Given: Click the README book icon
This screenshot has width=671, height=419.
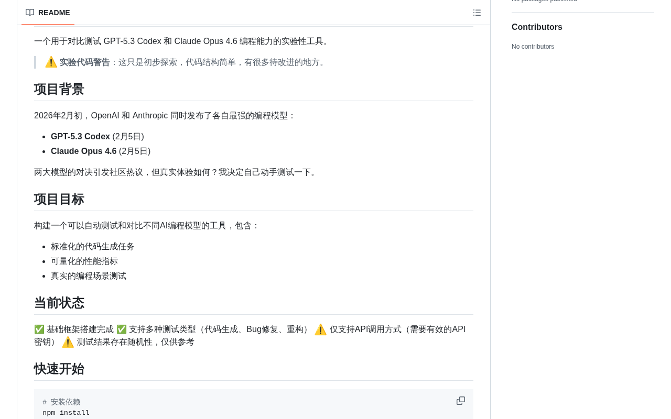Looking at the screenshot, I should (30, 13).
